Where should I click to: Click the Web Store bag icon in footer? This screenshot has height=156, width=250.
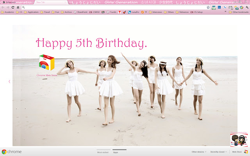coord(246,152)
